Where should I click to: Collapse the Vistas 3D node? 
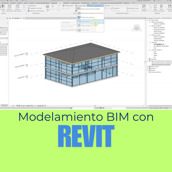[x=150, y=42]
